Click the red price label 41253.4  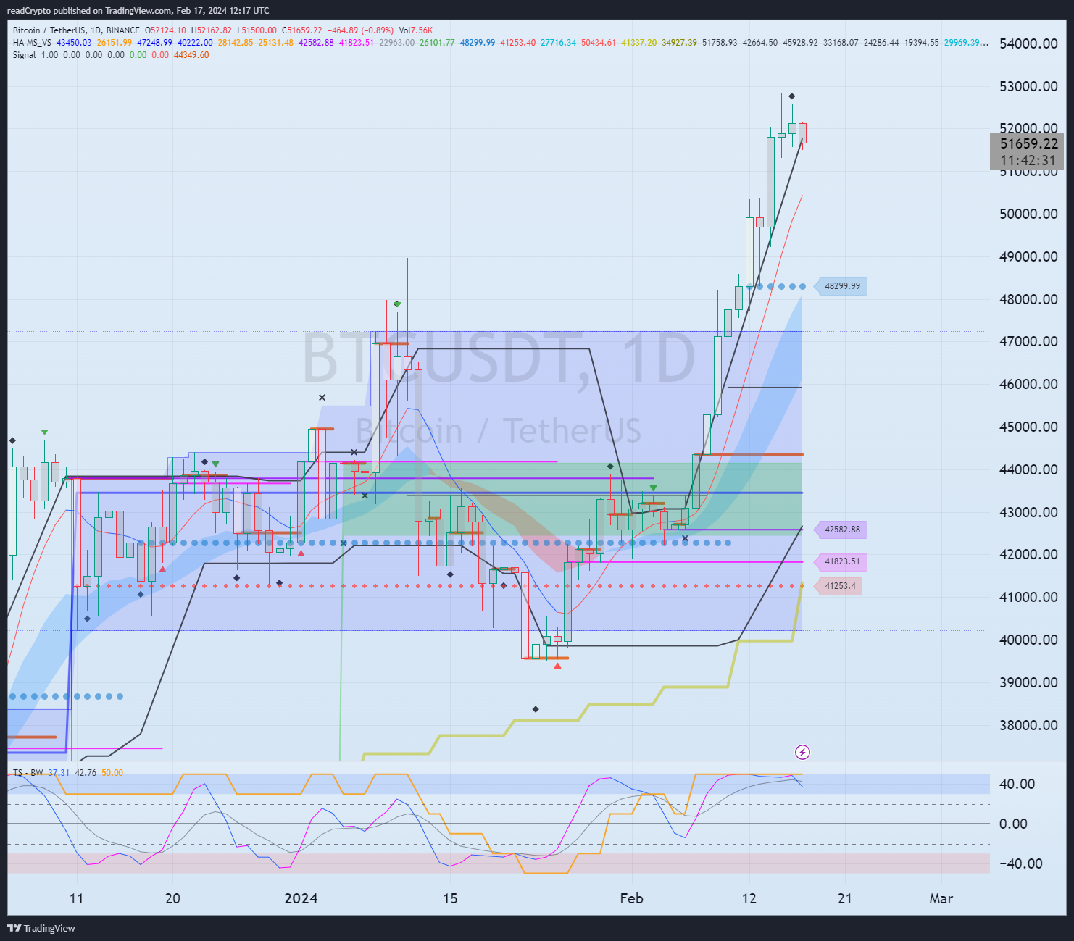839,586
